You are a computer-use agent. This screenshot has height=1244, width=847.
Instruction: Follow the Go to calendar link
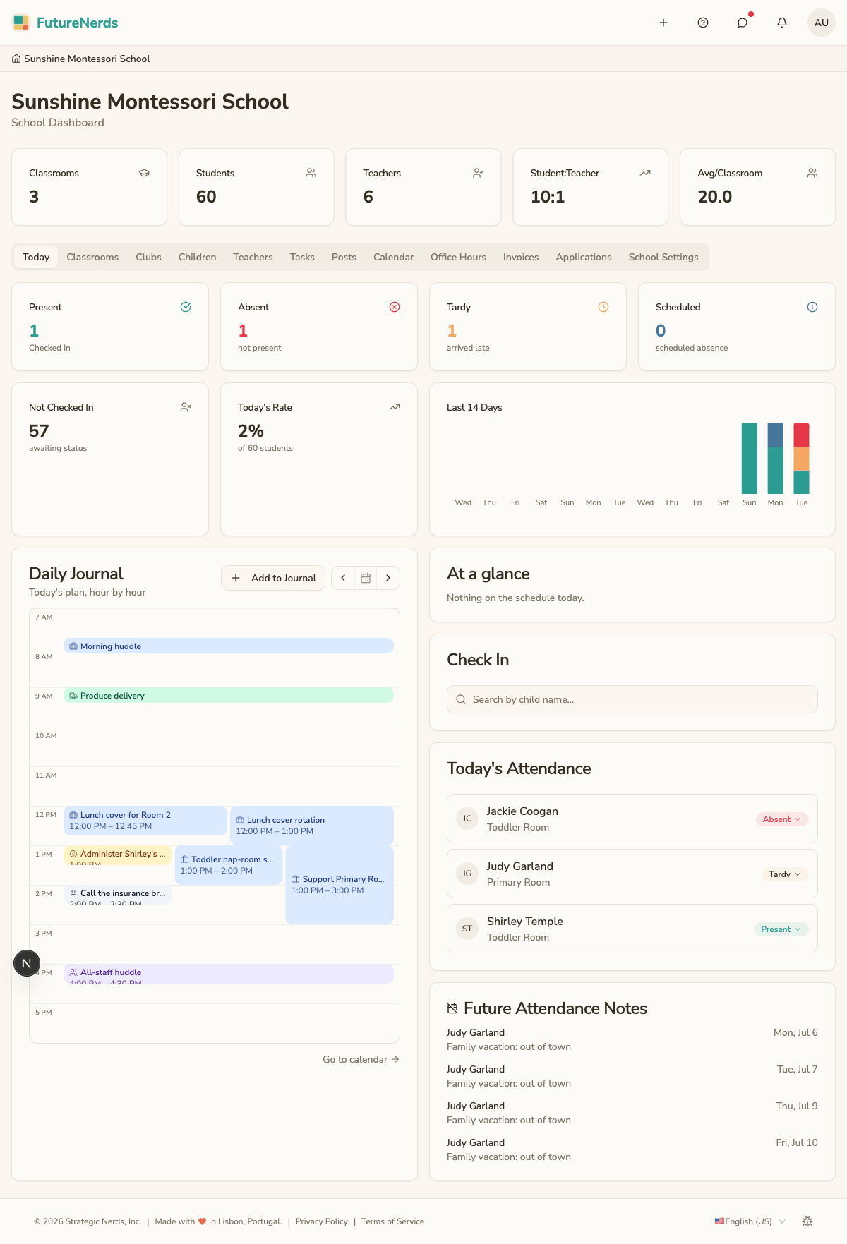[x=361, y=1059]
